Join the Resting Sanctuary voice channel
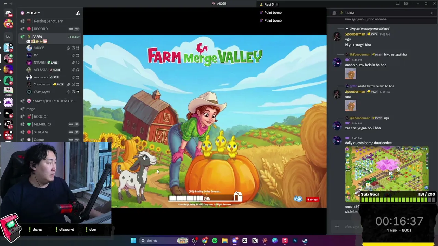The image size is (438, 246). 50,21
